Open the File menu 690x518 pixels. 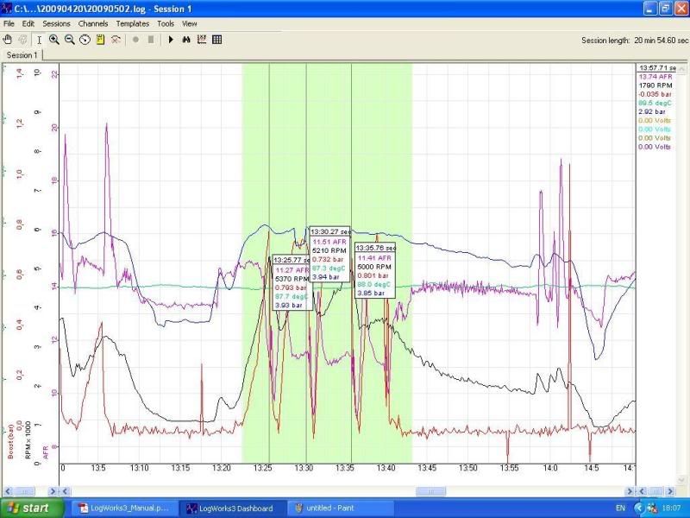click(x=9, y=23)
